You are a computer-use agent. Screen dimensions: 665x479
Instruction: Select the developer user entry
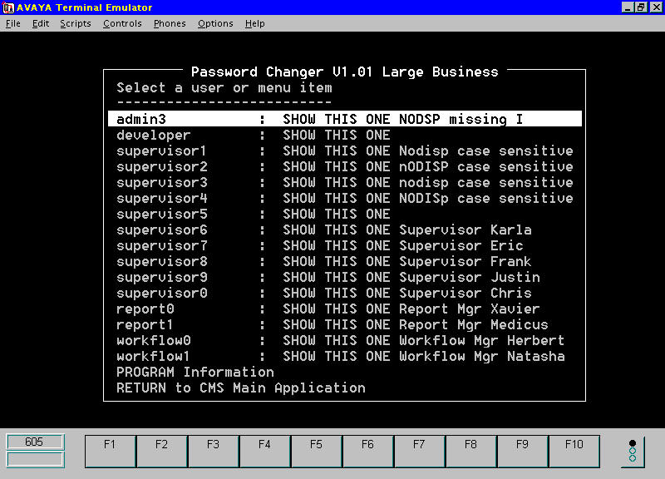154,135
